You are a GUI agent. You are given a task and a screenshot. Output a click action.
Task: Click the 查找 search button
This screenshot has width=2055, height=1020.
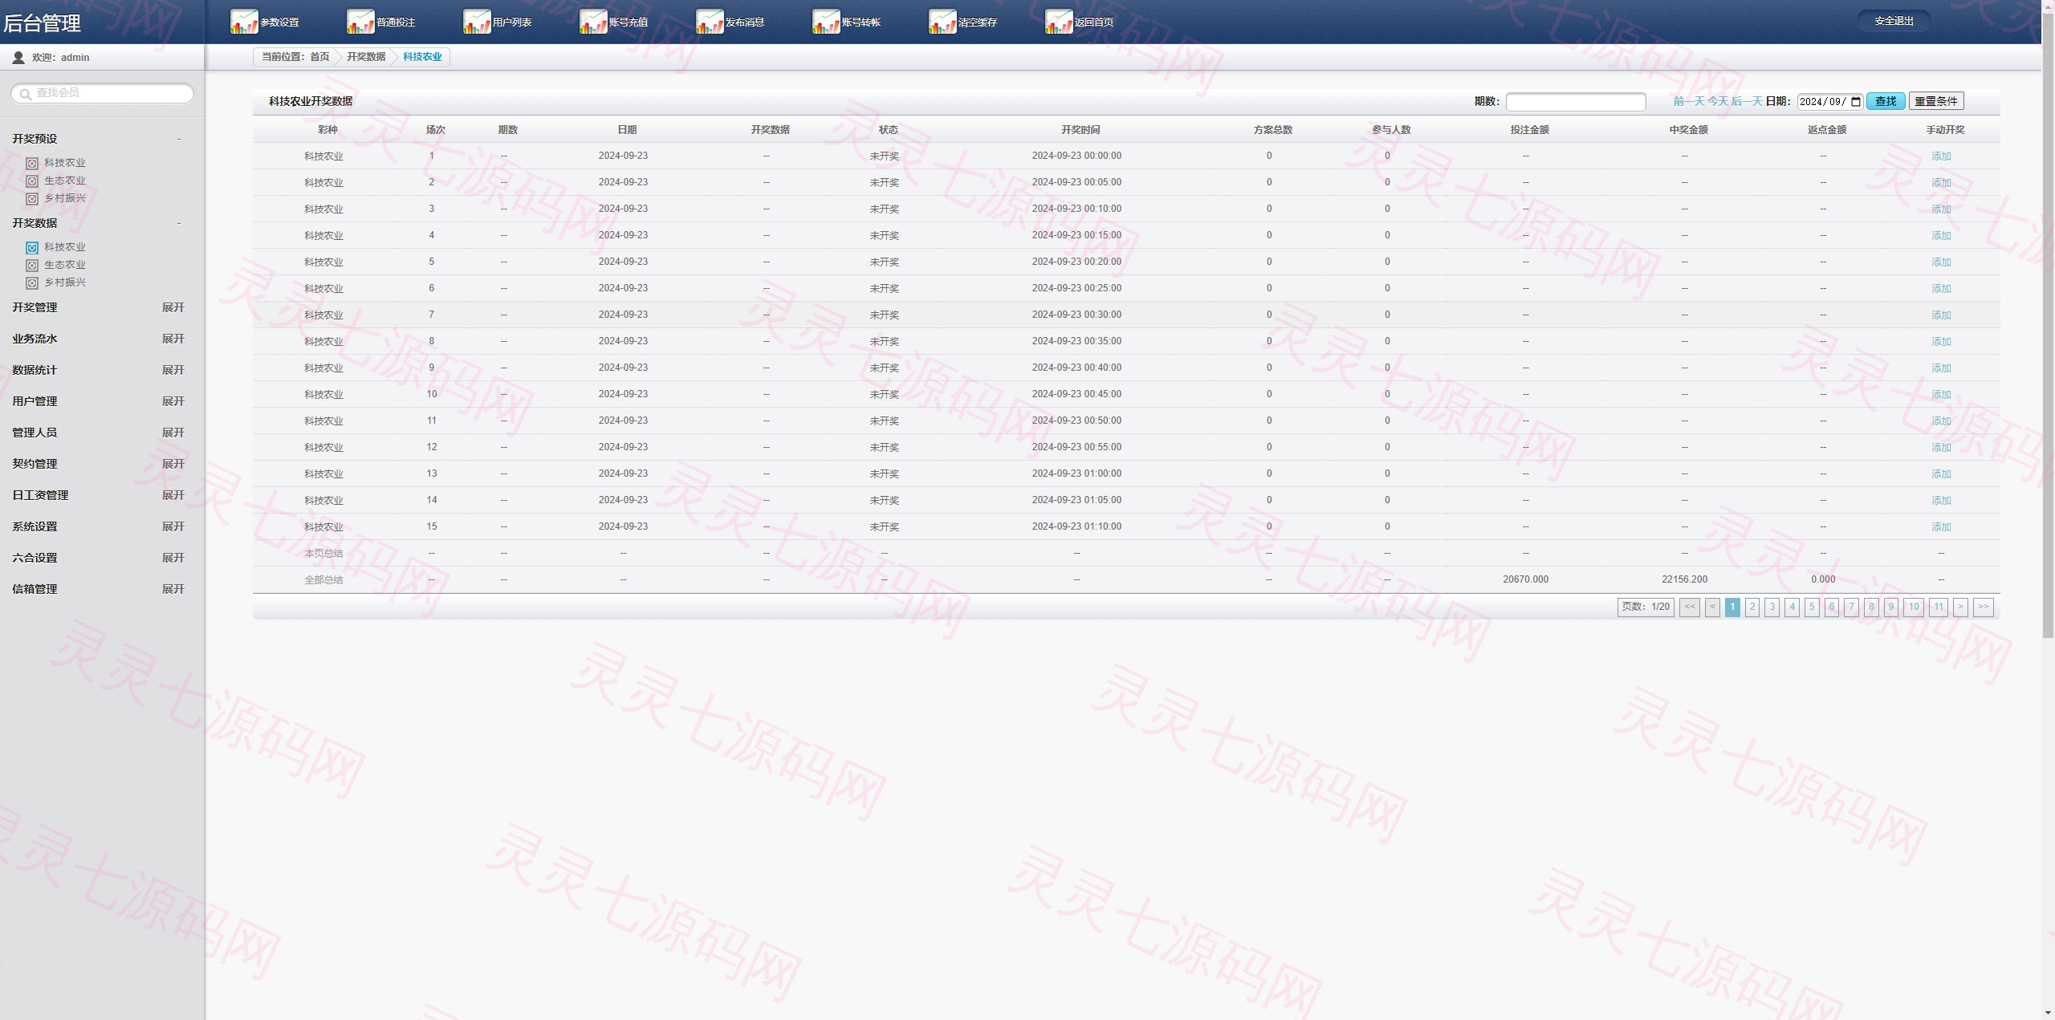coord(1886,101)
